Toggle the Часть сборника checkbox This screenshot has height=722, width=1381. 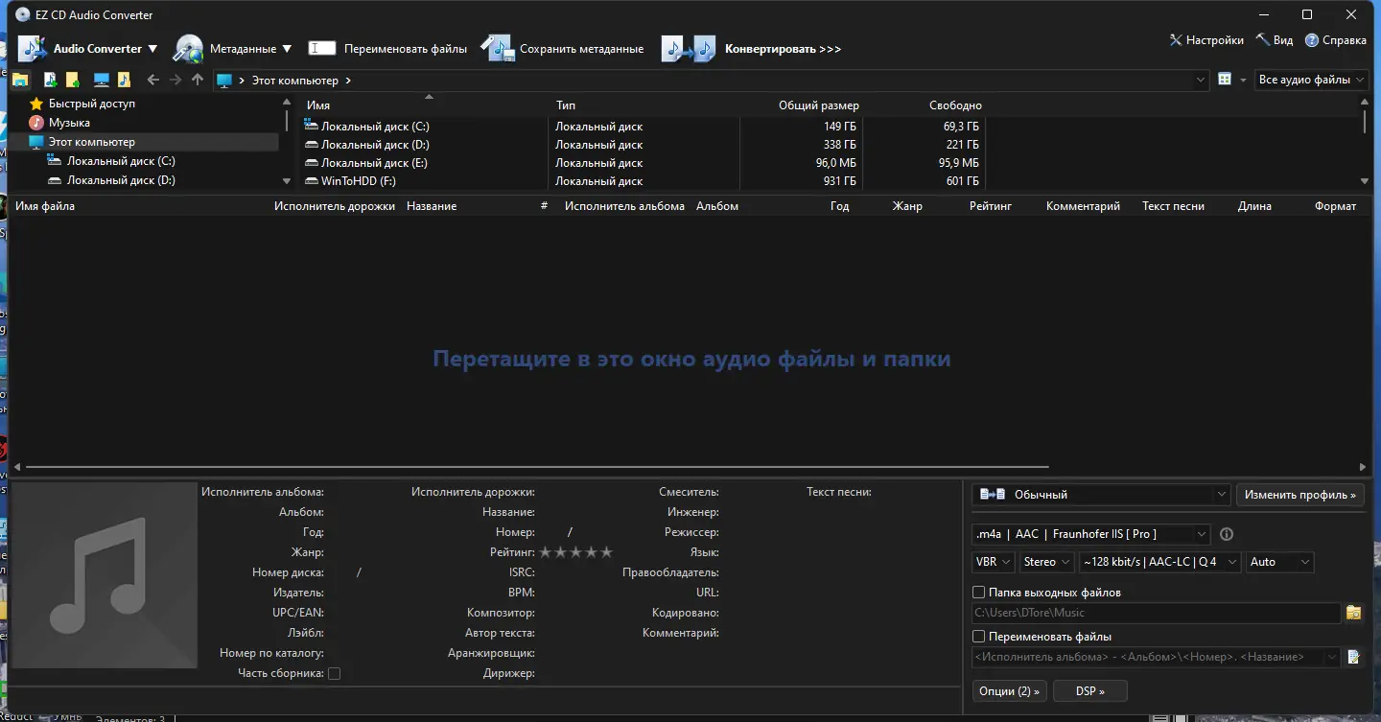tap(334, 674)
